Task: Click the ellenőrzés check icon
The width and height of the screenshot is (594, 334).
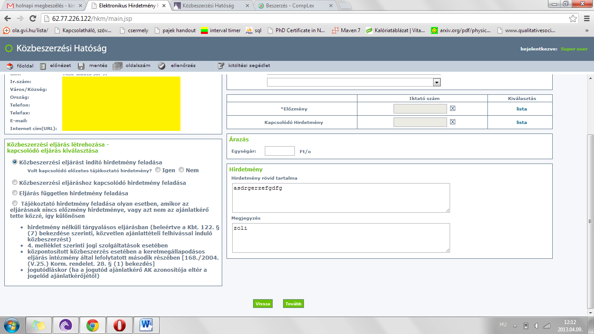Action: coord(162,66)
